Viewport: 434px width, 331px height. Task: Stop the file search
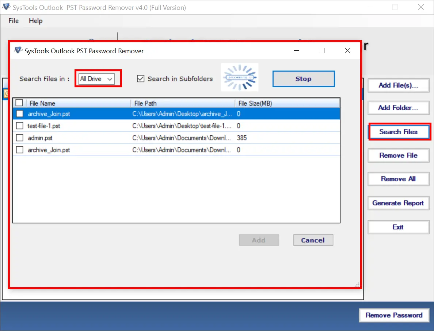point(303,79)
